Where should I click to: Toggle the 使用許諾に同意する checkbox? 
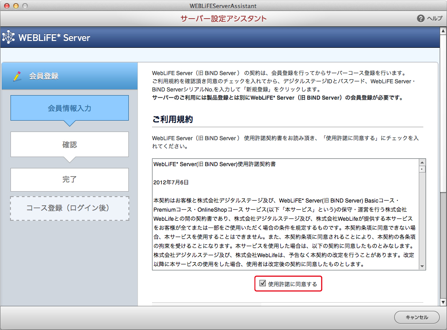pos(263,283)
